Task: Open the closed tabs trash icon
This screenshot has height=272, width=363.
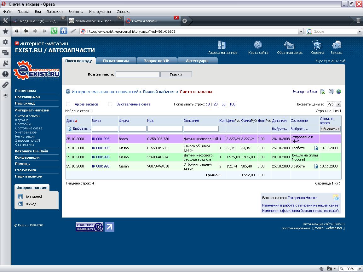Action: tap(358, 20)
